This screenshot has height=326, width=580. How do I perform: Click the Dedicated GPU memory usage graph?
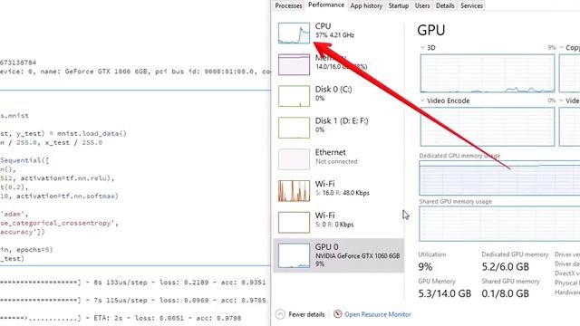[x=499, y=177]
